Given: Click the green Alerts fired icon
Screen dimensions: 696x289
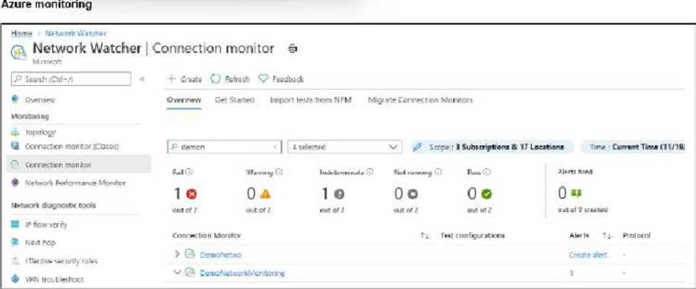Looking at the screenshot, I should (575, 193).
